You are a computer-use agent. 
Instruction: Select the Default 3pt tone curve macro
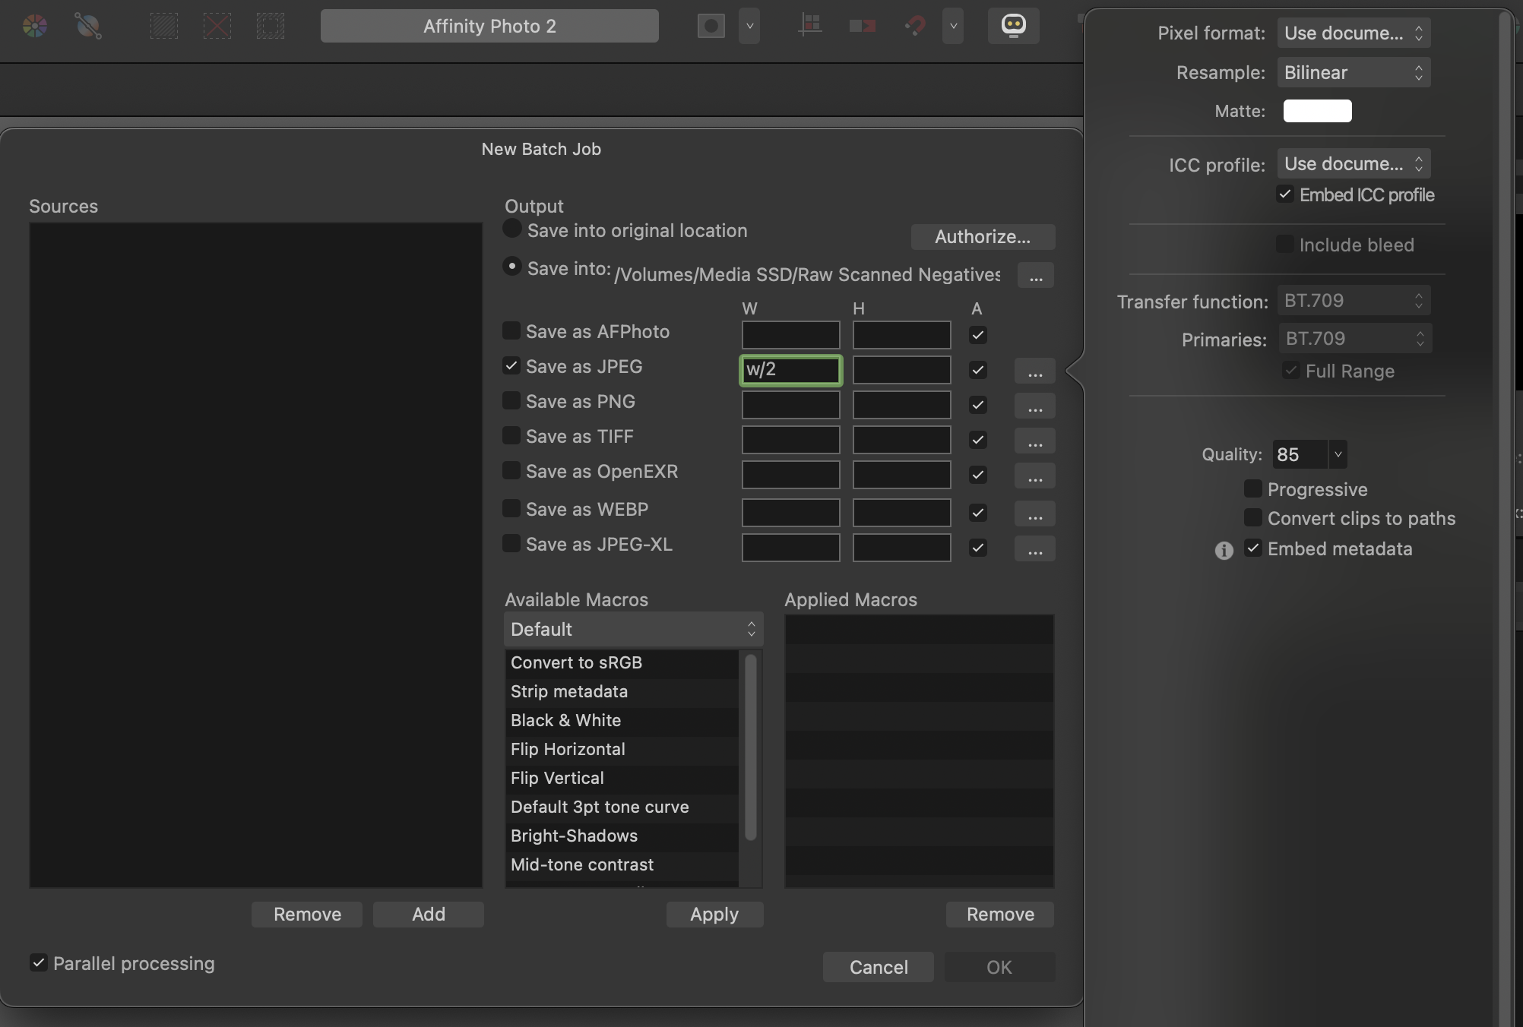click(x=622, y=807)
